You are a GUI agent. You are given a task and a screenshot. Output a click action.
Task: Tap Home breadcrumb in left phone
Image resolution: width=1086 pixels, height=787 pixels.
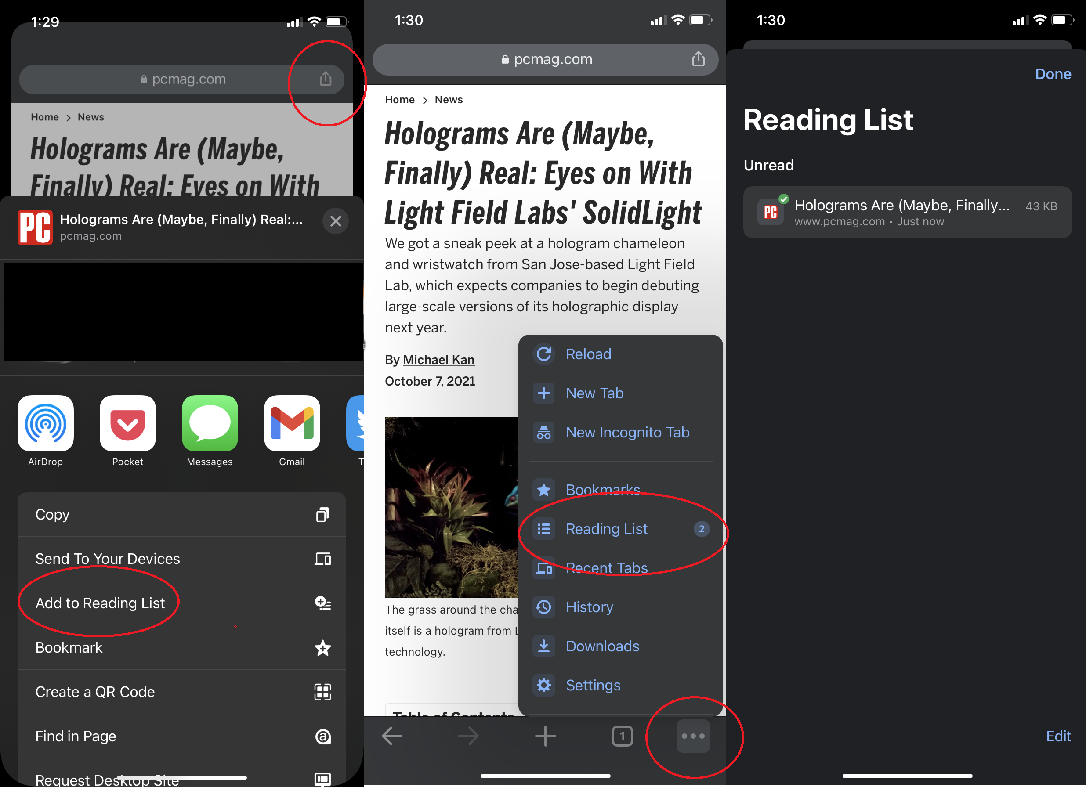(x=45, y=117)
